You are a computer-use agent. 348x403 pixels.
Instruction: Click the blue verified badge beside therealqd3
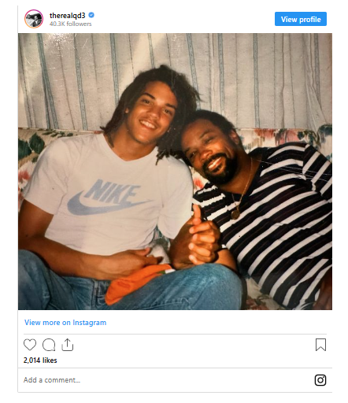[x=91, y=15]
